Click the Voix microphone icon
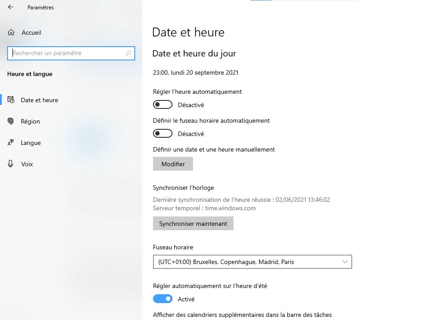The width and height of the screenshot is (434, 320). click(10, 164)
